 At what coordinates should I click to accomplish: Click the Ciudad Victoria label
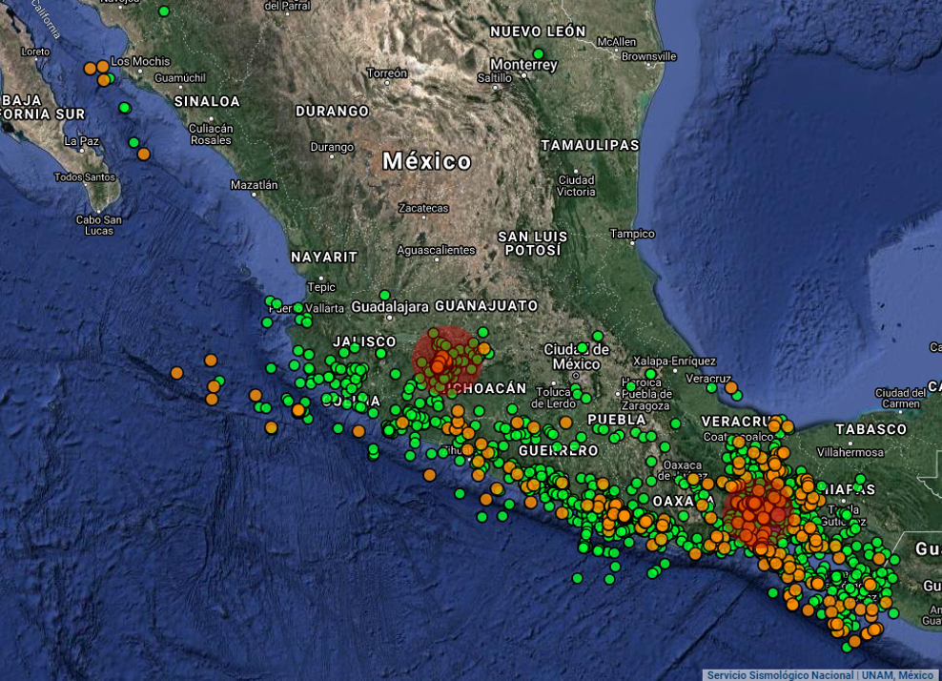(576, 185)
